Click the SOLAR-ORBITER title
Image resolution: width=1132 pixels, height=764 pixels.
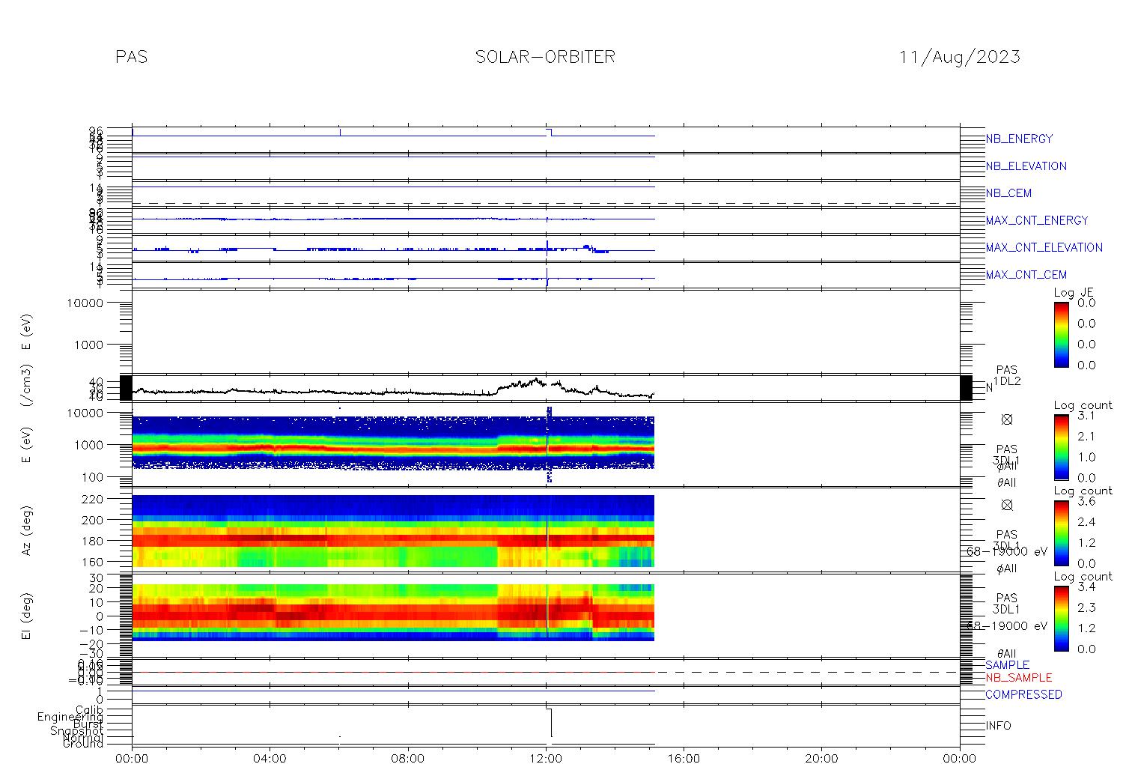tap(545, 57)
